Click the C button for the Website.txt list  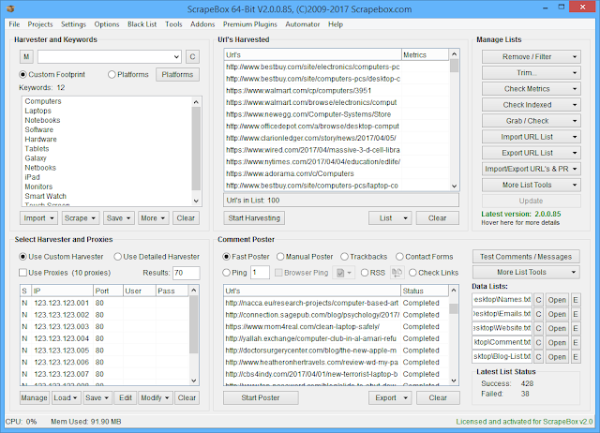pyautogui.click(x=538, y=328)
